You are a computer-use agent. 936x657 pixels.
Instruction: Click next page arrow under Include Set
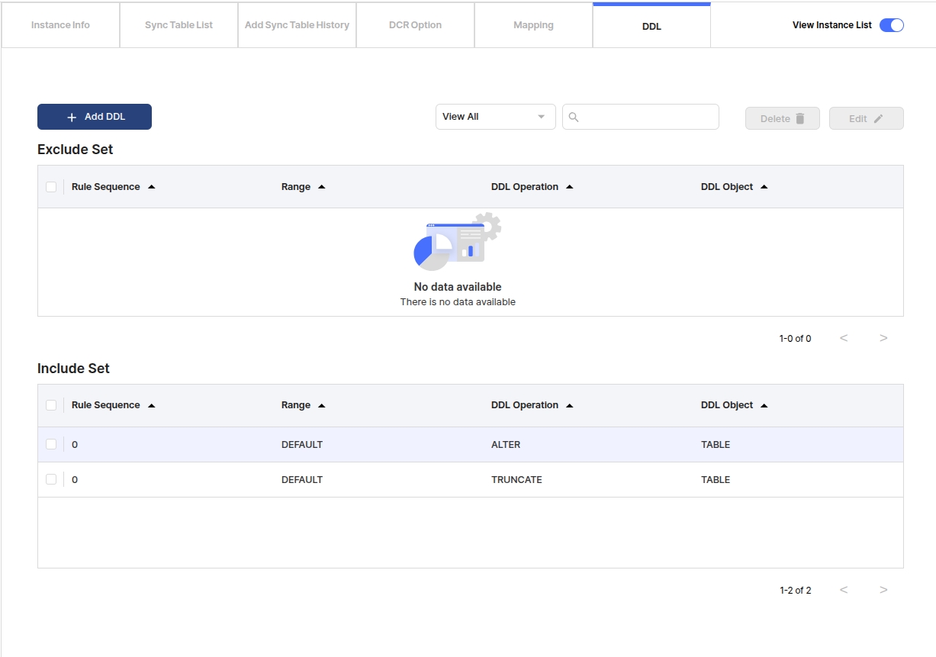883,590
